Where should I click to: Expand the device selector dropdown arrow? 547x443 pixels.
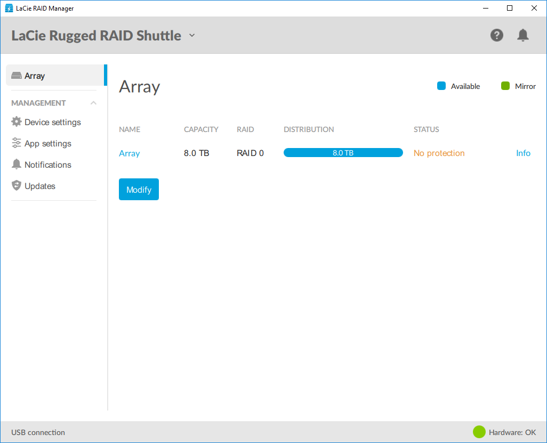click(192, 35)
